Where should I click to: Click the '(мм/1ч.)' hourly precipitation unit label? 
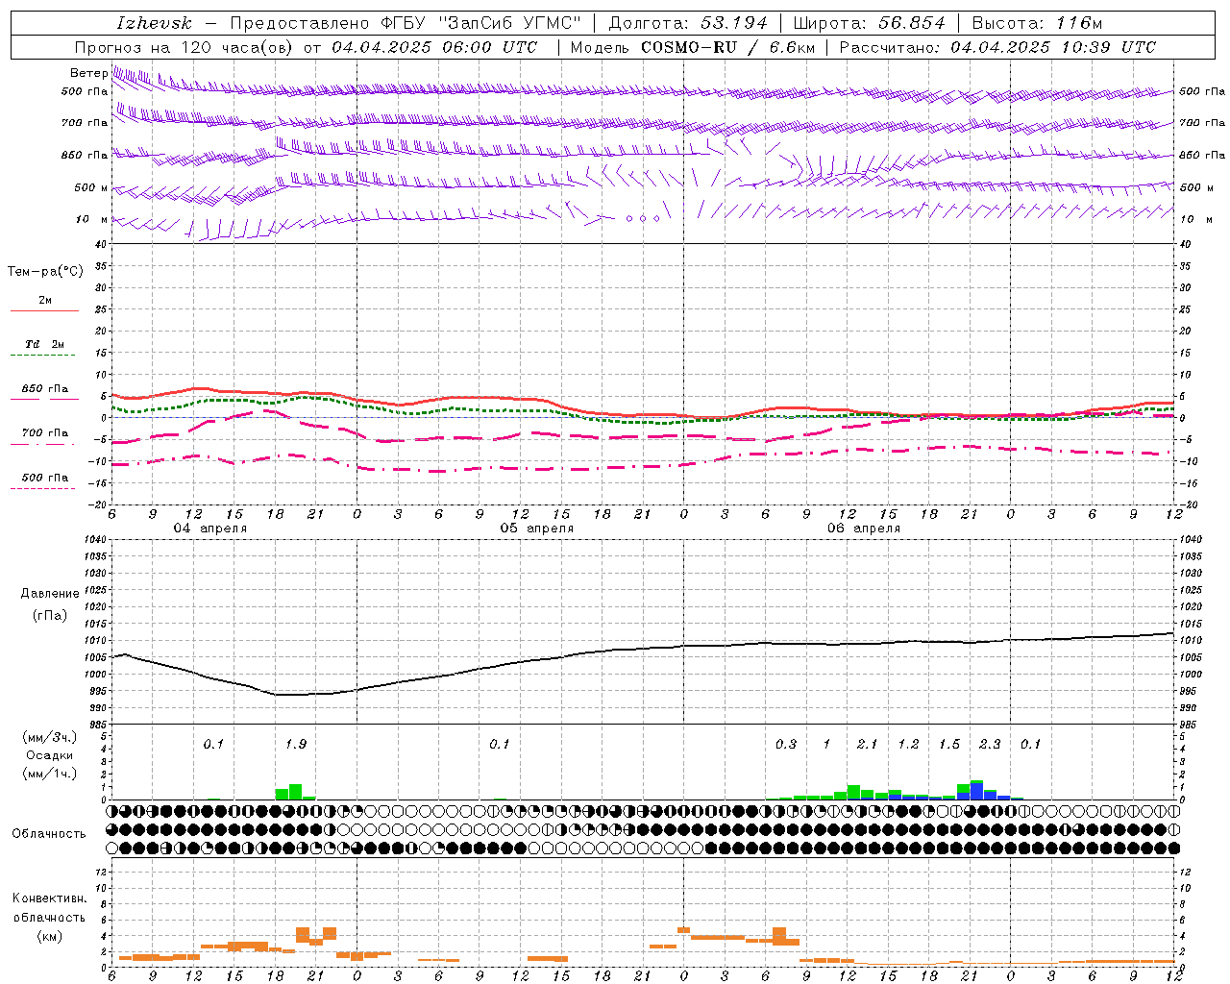[50, 774]
